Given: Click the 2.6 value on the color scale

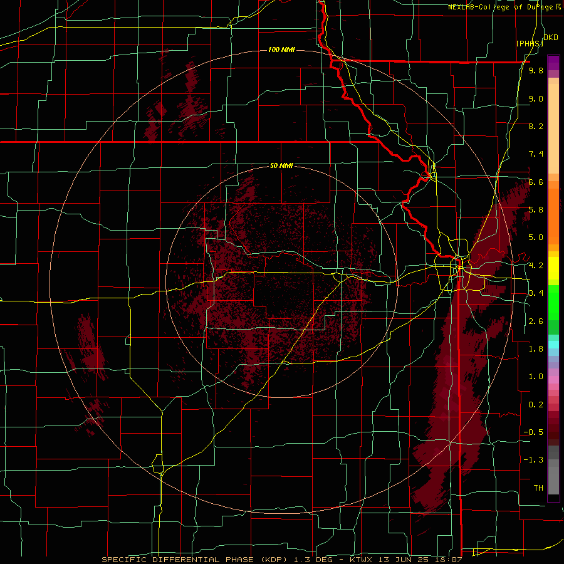Looking at the screenshot, I should [x=536, y=321].
